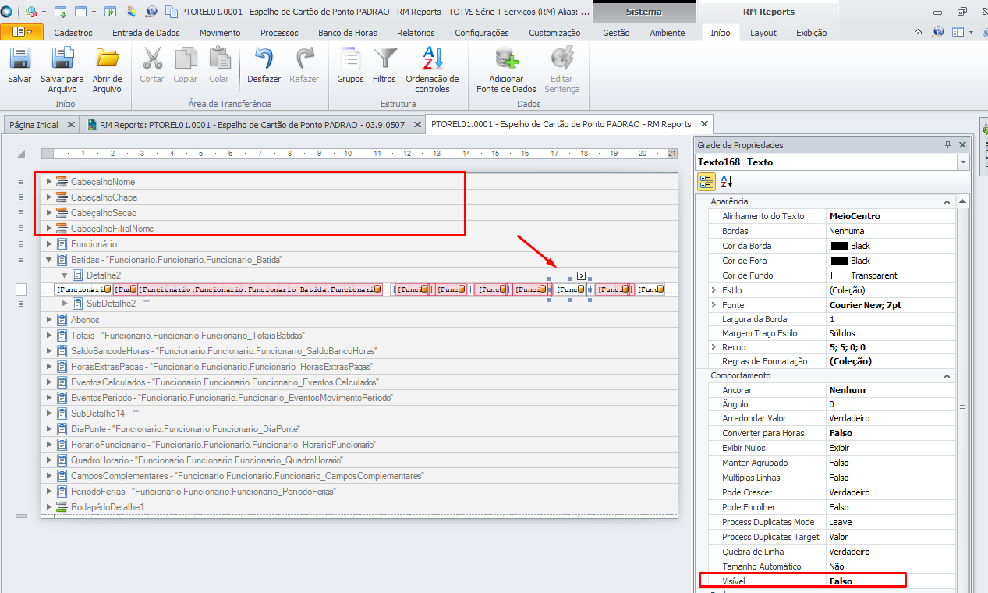This screenshot has height=593, width=988.
Task: Expand the Totais band
Action: (49, 336)
